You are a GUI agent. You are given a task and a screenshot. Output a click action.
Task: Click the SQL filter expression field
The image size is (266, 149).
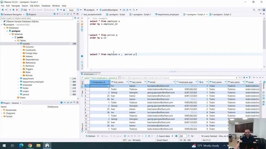pos(178,78)
